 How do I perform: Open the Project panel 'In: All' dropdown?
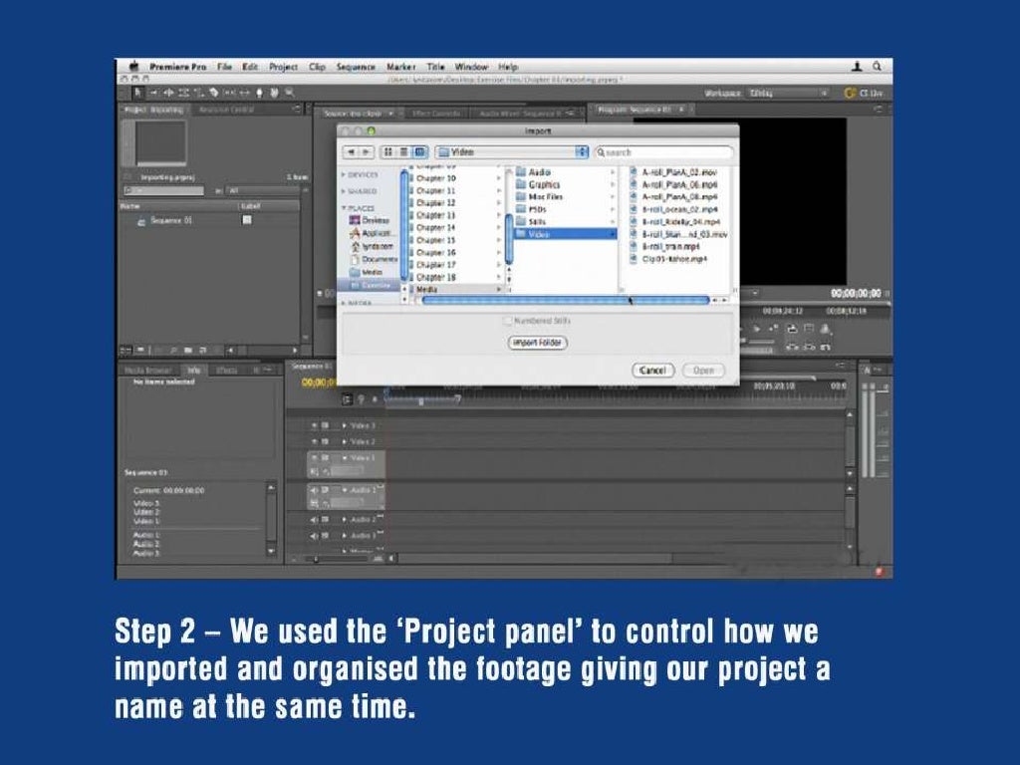[x=262, y=190]
